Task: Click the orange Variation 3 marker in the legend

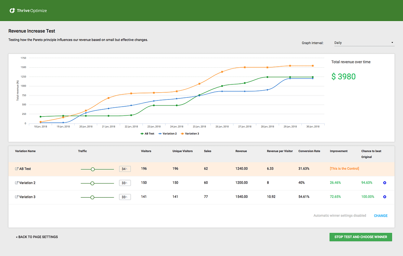Action: coord(182,133)
